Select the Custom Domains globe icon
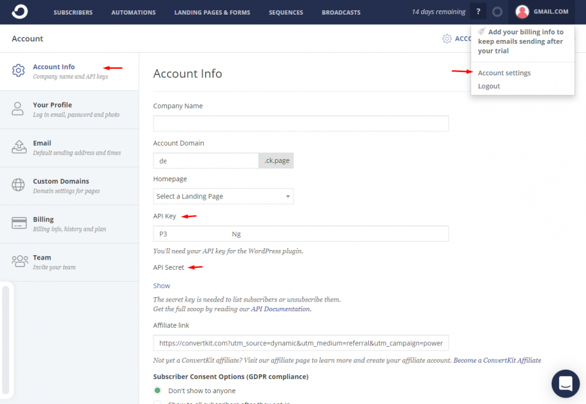The height and width of the screenshot is (404, 586). [18, 185]
